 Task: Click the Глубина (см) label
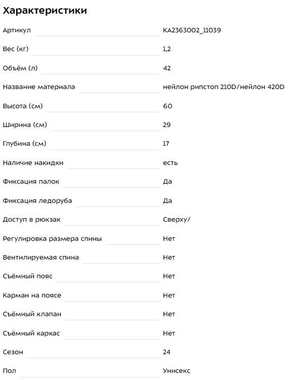(24, 144)
